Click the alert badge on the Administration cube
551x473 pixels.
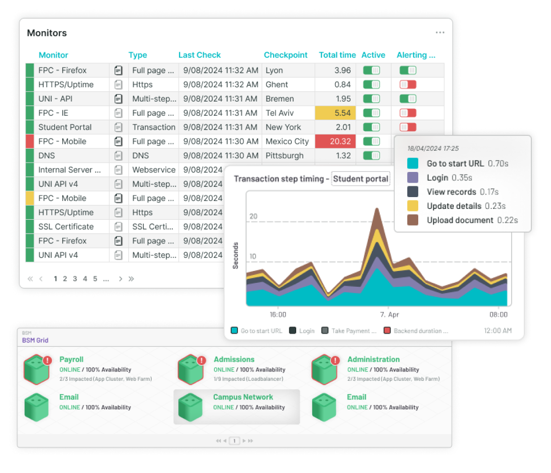pyautogui.click(x=336, y=360)
